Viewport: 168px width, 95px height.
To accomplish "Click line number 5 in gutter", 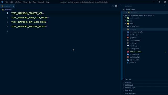I will [7, 31].
